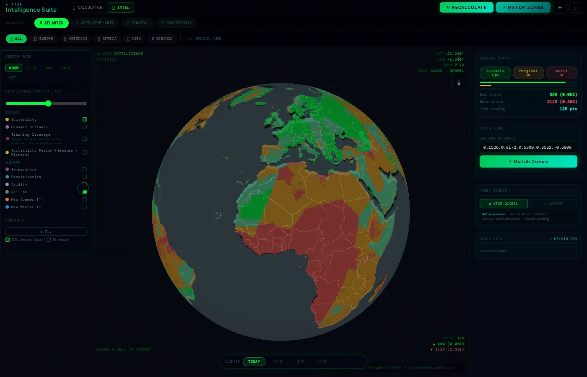
Task: Click the Recalculate button
Action: pos(466,8)
